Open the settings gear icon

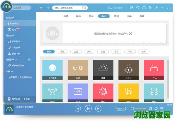150,8
